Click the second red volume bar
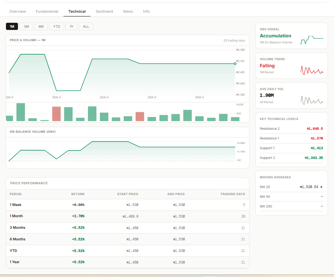This screenshot has height=277, width=334. click(x=140, y=117)
